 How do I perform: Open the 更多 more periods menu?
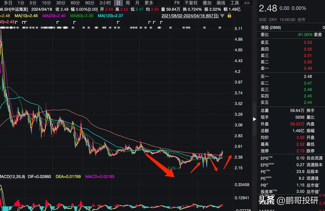tap(149, 3)
